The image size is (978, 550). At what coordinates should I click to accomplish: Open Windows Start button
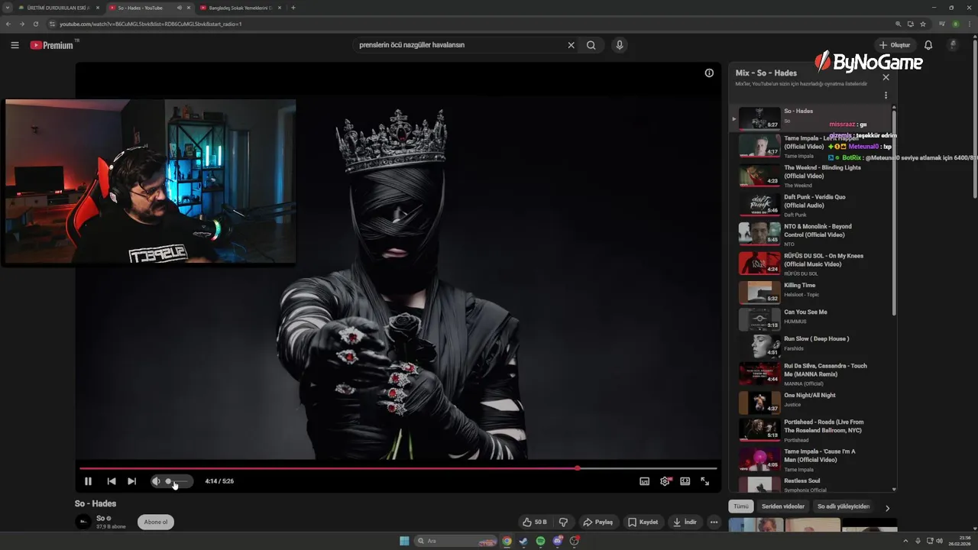click(x=404, y=541)
